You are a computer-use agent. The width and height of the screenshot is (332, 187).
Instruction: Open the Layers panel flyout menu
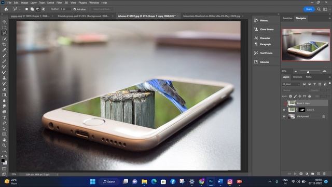coord(329,77)
